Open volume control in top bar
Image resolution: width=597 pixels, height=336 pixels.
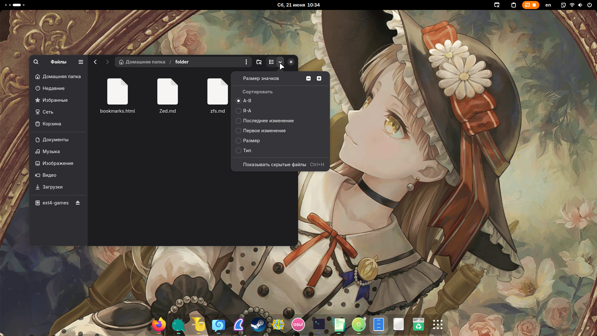tap(580, 5)
